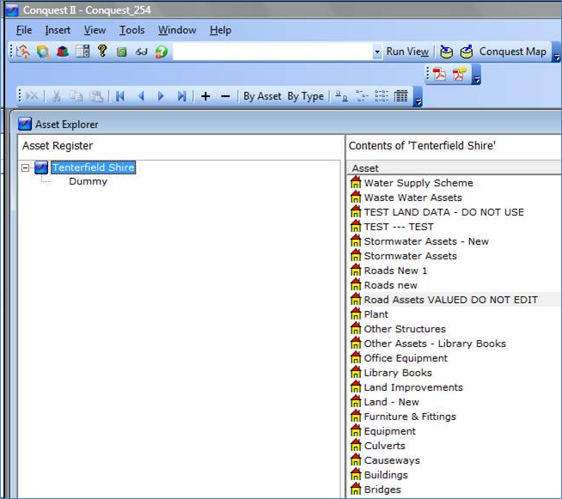Click the plus expand icon
The width and height of the screenshot is (562, 499).
coord(205,96)
